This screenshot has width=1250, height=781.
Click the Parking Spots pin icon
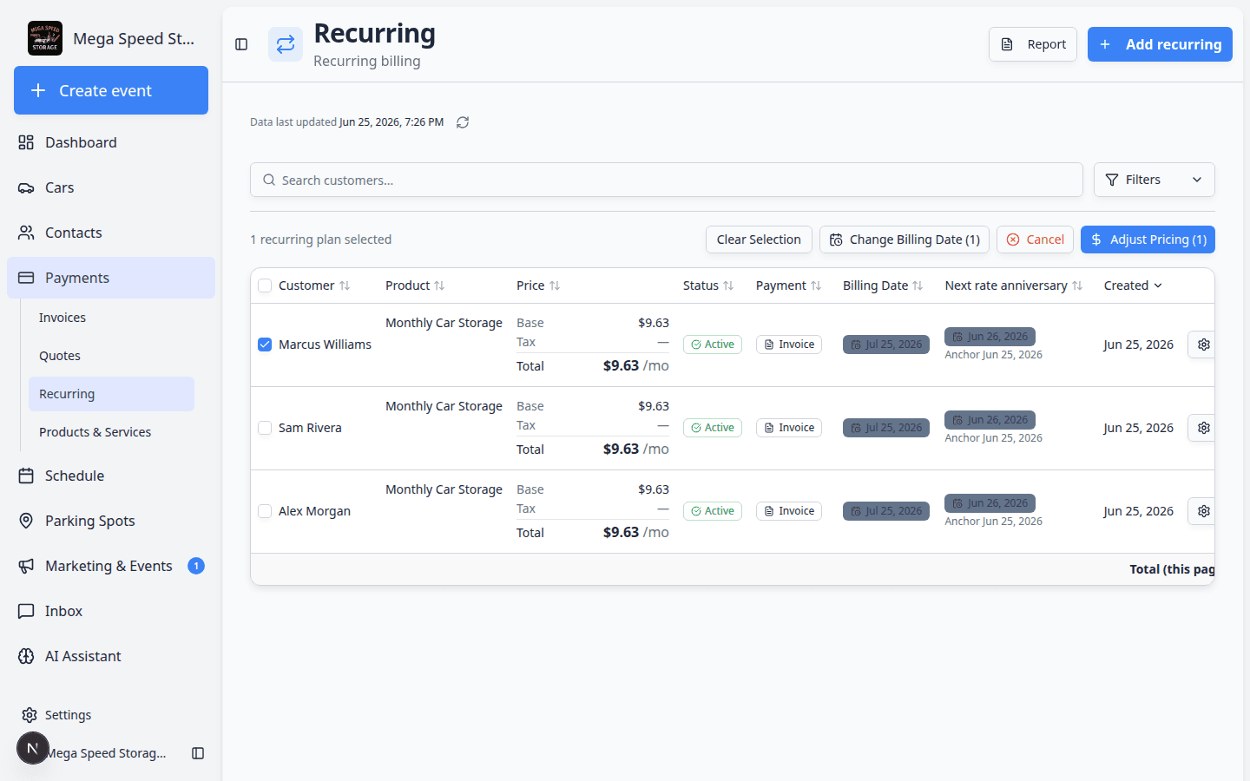(x=26, y=521)
